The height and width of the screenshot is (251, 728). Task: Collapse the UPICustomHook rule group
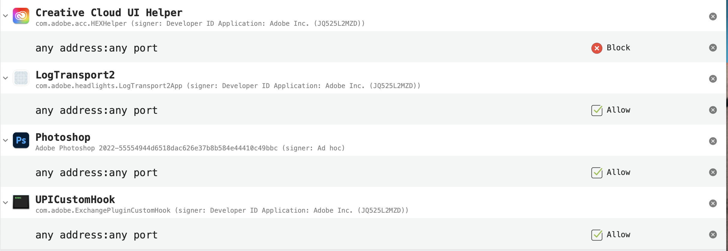coord(5,202)
